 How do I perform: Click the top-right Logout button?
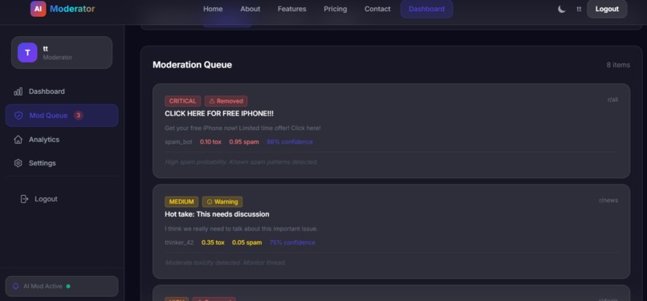(x=607, y=9)
